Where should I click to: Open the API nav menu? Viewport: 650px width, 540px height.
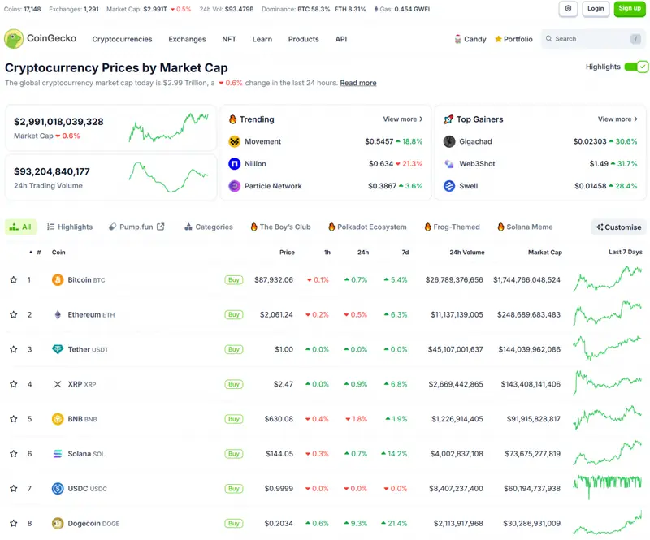point(341,39)
